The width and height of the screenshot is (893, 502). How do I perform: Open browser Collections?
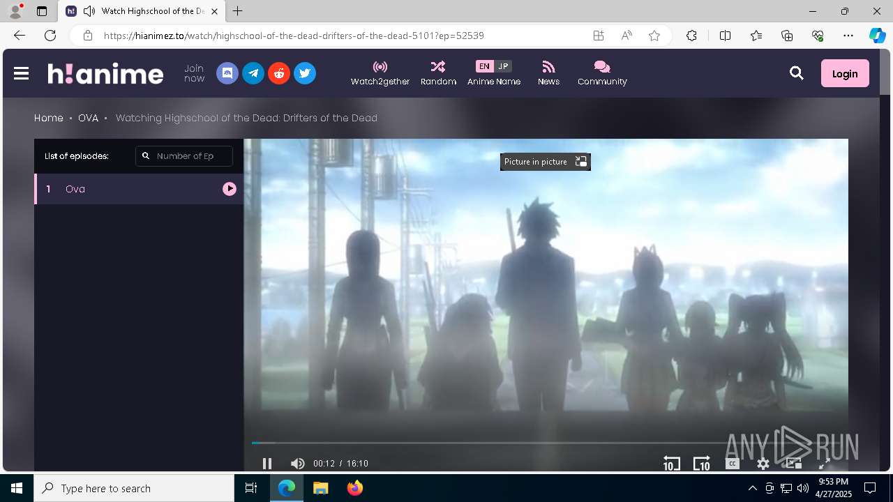787,36
